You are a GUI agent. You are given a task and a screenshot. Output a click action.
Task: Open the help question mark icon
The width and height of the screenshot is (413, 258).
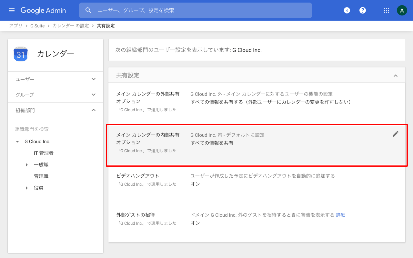[363, 10]
